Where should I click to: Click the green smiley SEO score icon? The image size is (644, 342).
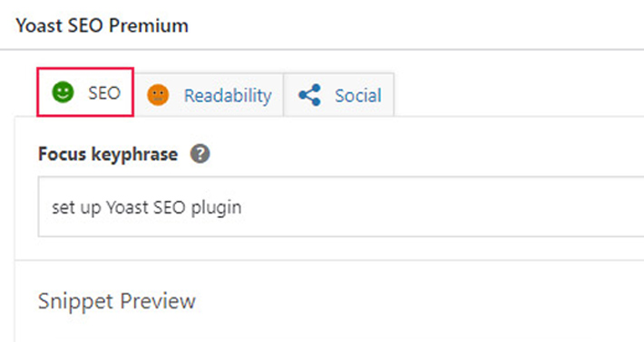(63, 92)
